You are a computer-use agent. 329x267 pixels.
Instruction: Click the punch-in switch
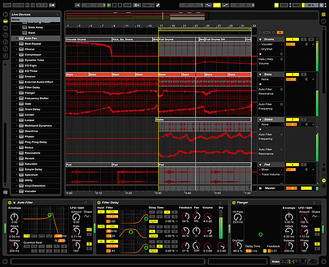(208, 5)
